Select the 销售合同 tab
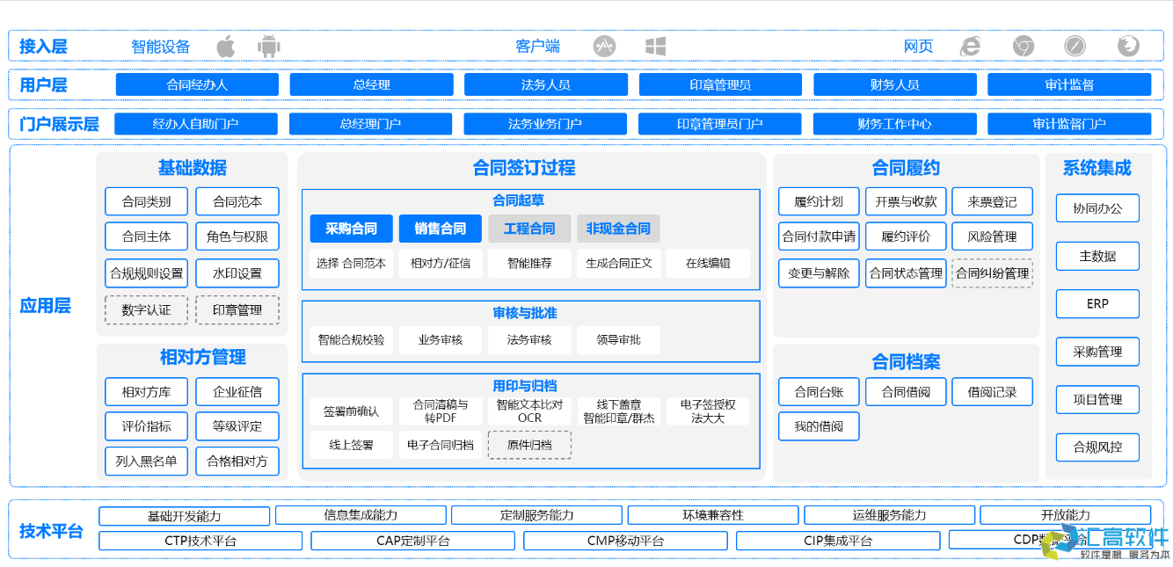 (440, 229)
